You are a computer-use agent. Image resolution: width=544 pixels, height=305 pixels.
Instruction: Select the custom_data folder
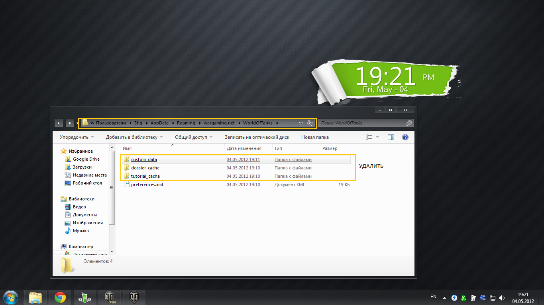tap(144, 159)
